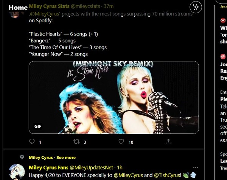The height and width of the screenshot is (180, 227).
Task: Click the topic icon beside Miley Cyrus
Action: pos(22,157)
